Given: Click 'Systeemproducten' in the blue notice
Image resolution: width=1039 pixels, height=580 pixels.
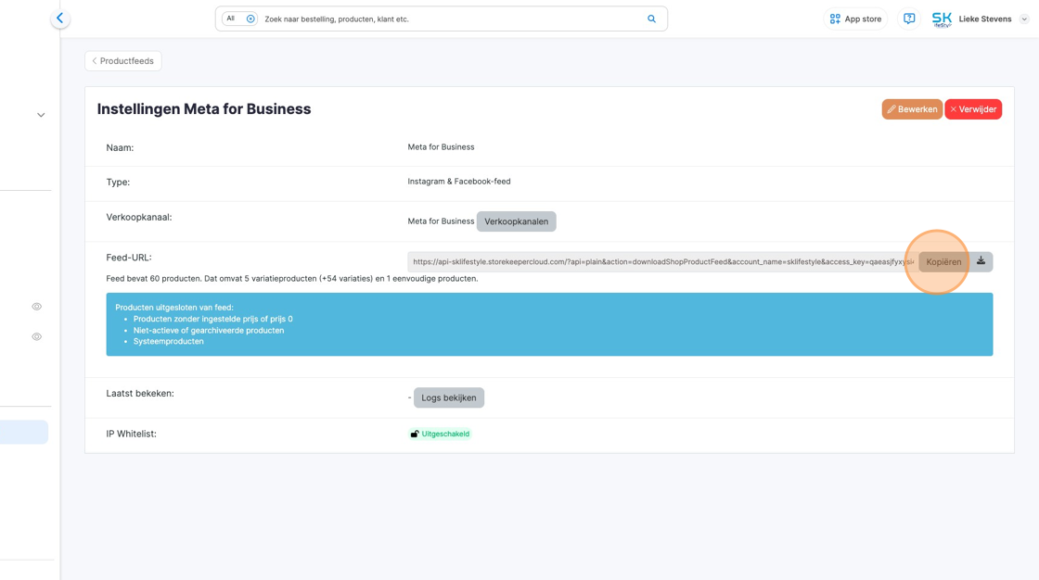Looking at the screenshot, I should point(168,342).
